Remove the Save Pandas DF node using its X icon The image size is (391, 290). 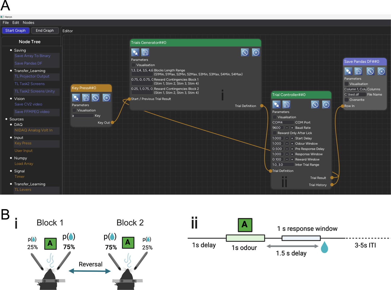coord(381,71)
